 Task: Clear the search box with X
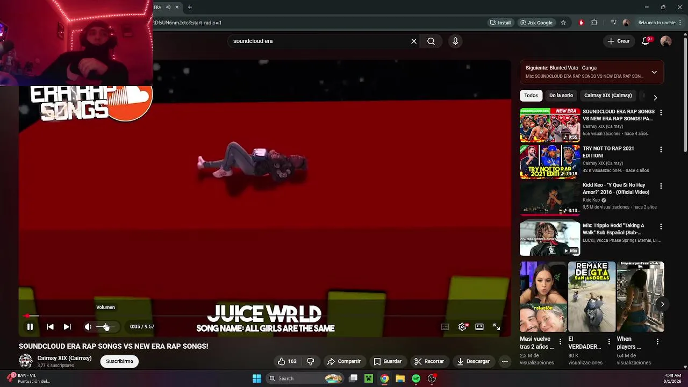[414, 41]
